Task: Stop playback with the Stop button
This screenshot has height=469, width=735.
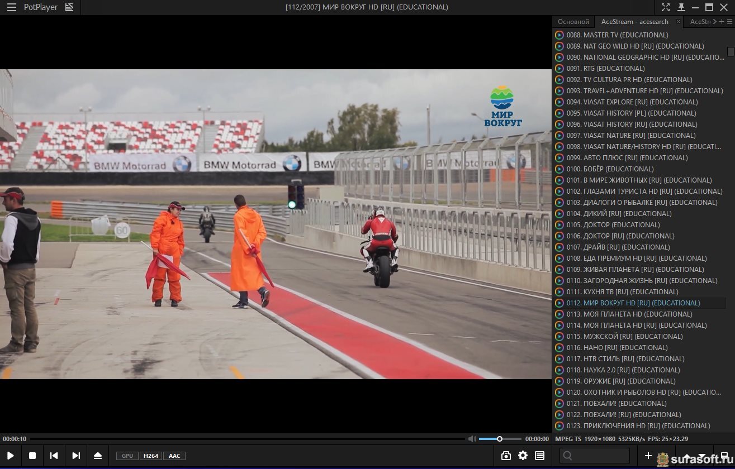Action: (x=32, y=456)
